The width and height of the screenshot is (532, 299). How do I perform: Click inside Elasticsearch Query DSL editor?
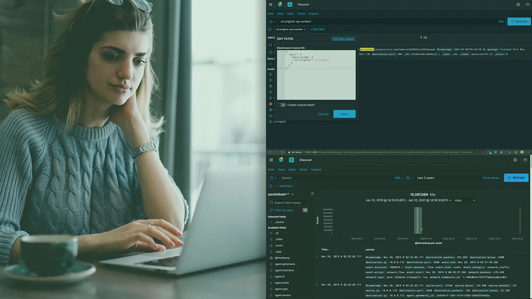pos(316,75)
